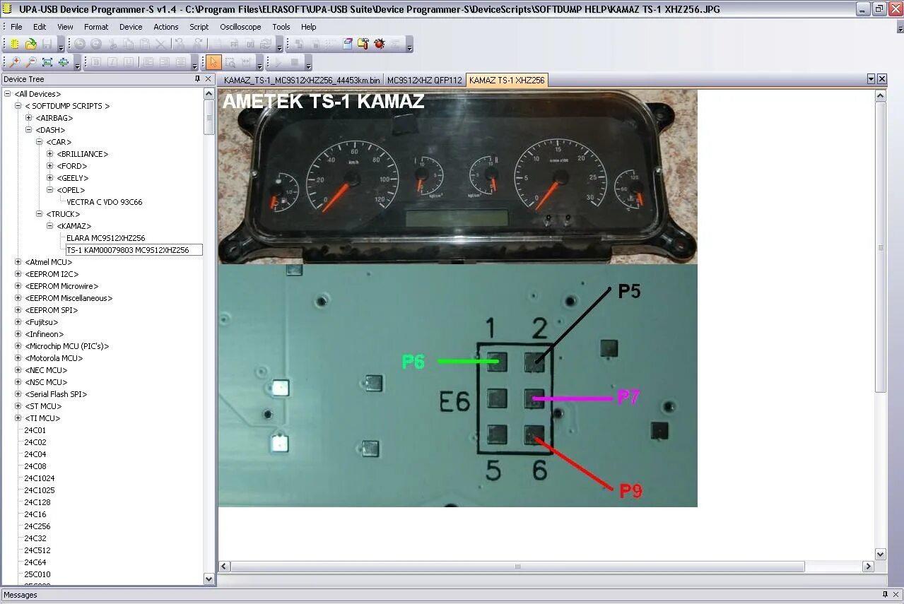
Task: Expand the <AIRBAG> tree node
Action: click(29, 118)
